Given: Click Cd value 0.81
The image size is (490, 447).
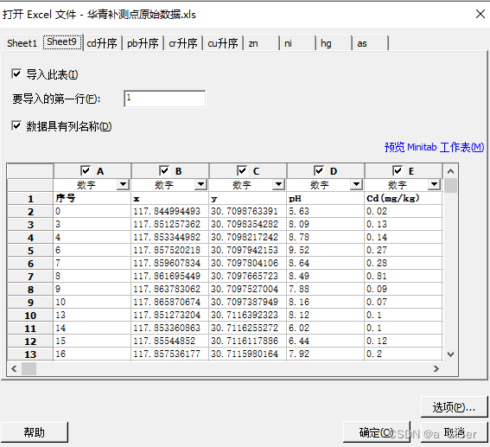Looking at the screenshot, I should pos(403,277).
